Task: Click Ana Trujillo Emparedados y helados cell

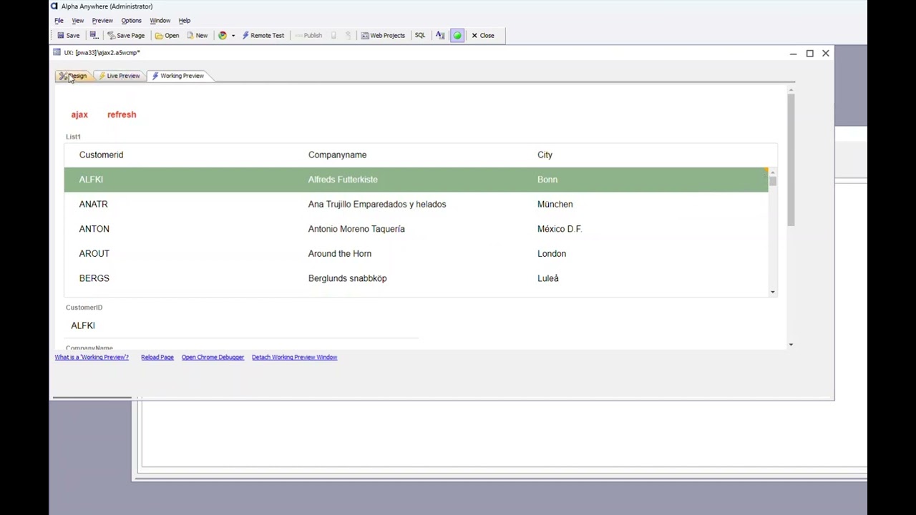Action: coord(377,204)
